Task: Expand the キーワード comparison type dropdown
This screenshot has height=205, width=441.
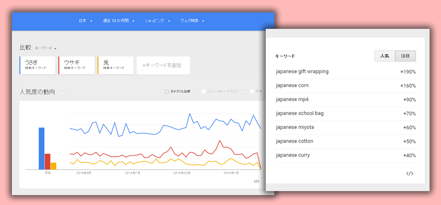Action: pos(46,48)
